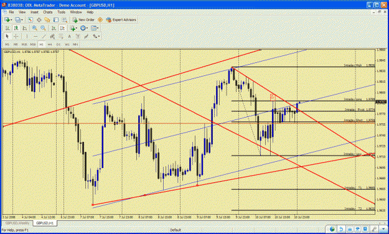Click the Profiles toolbar icon

[17, 20]
